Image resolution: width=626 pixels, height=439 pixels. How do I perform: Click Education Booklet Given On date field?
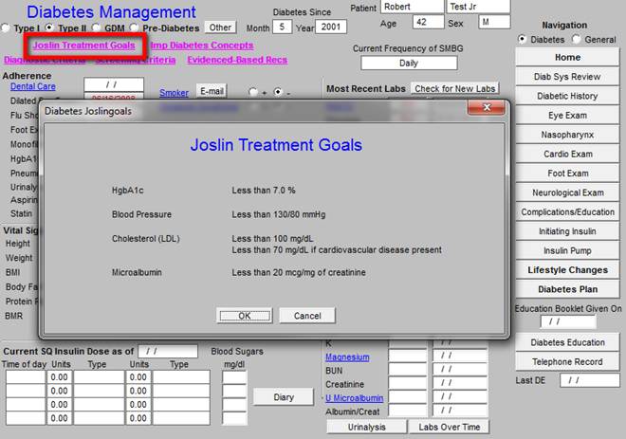568,321
